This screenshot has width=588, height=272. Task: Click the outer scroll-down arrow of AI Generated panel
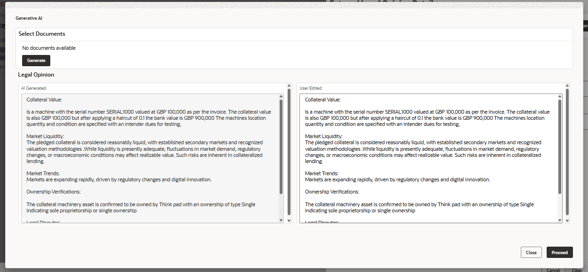click(x=289, y=220)
